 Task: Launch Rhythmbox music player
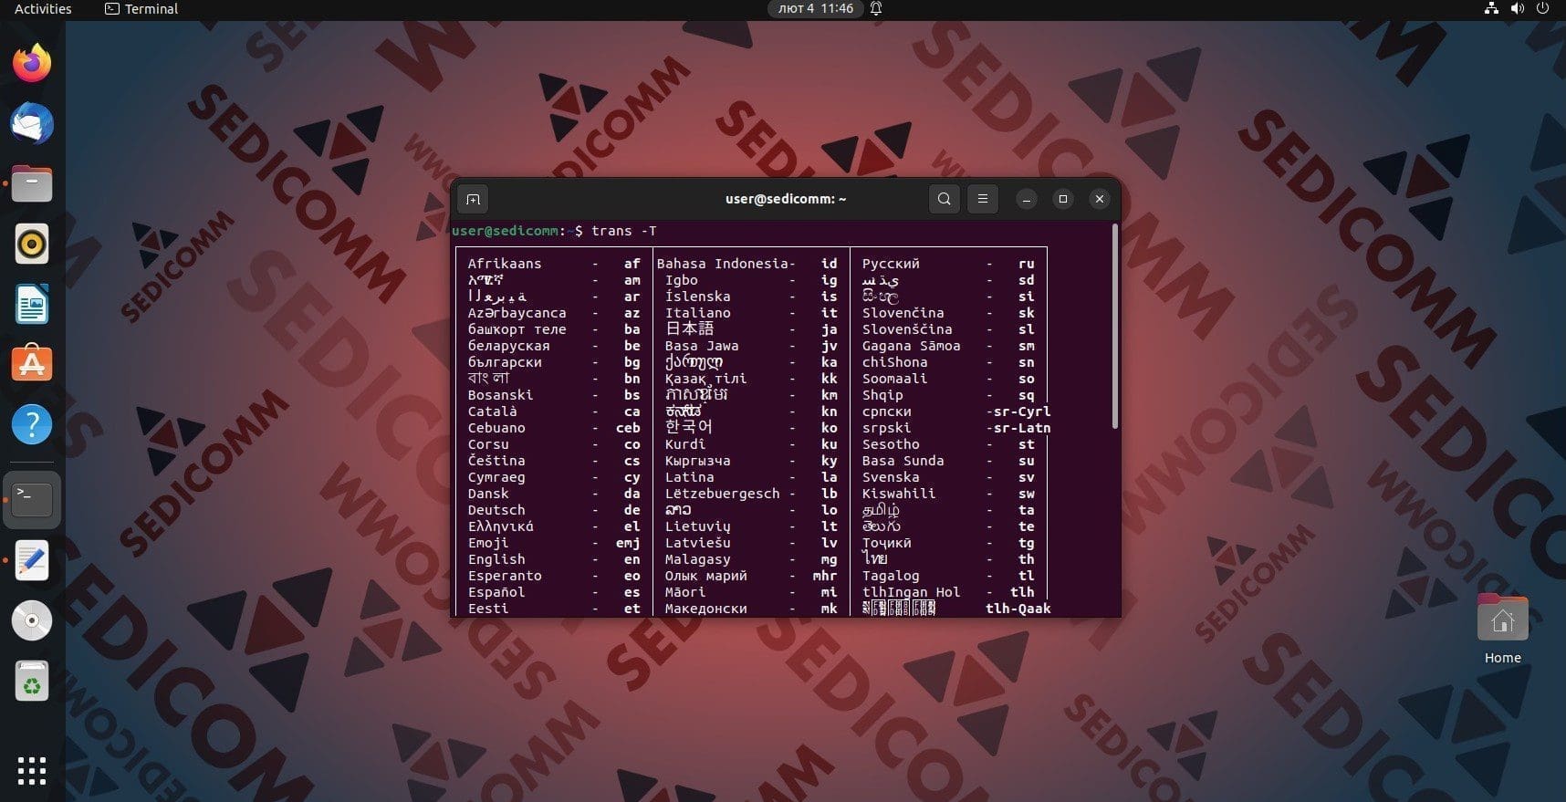(x=32, y=245)
